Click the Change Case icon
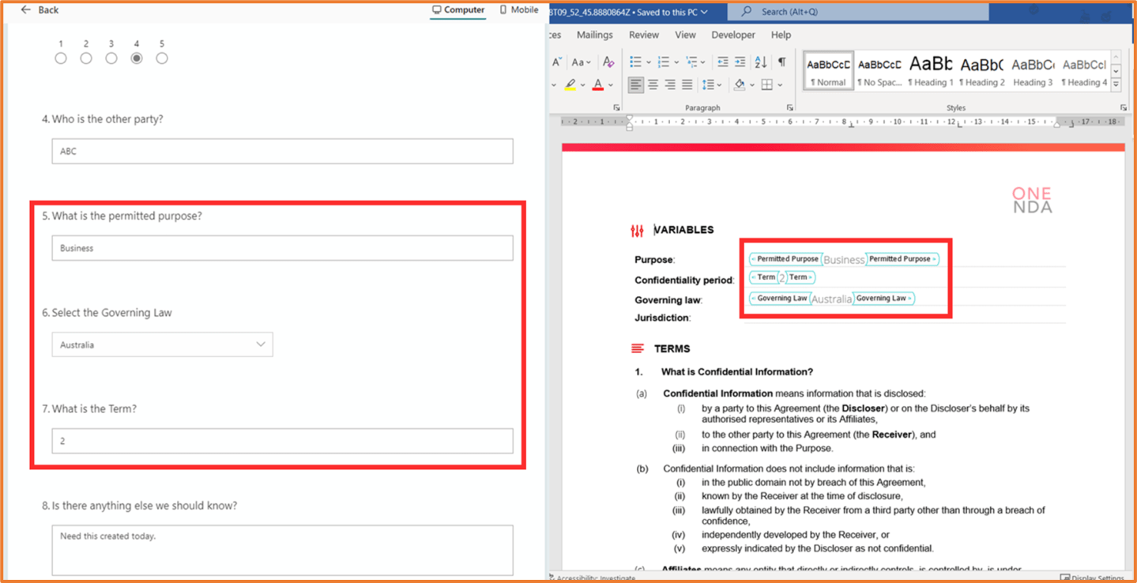Image resolution: width=1137 pixels, height=583 pixels. coord(579,62)
